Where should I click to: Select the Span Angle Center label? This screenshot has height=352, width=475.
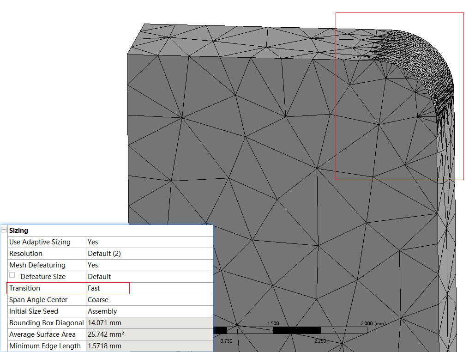pyautogui.click(x=38, y=300)
